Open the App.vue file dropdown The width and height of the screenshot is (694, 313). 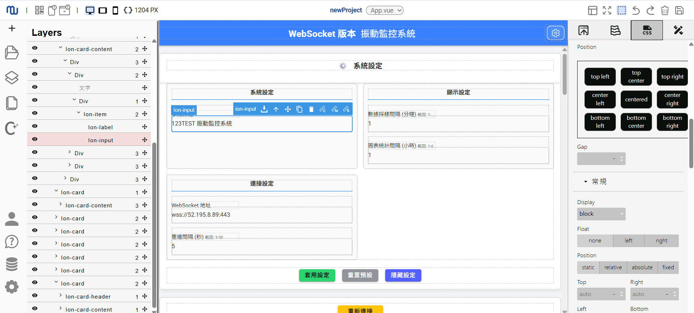coord(385,10)
